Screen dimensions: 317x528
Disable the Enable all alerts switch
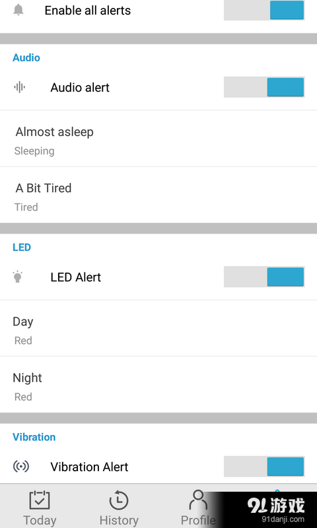[264, 10]
